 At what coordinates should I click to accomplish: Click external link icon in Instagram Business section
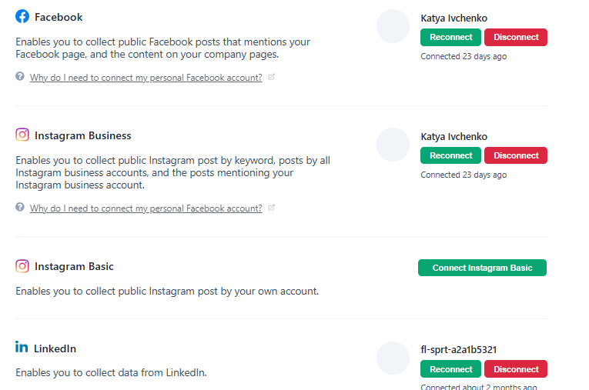[x=271, y=208]
